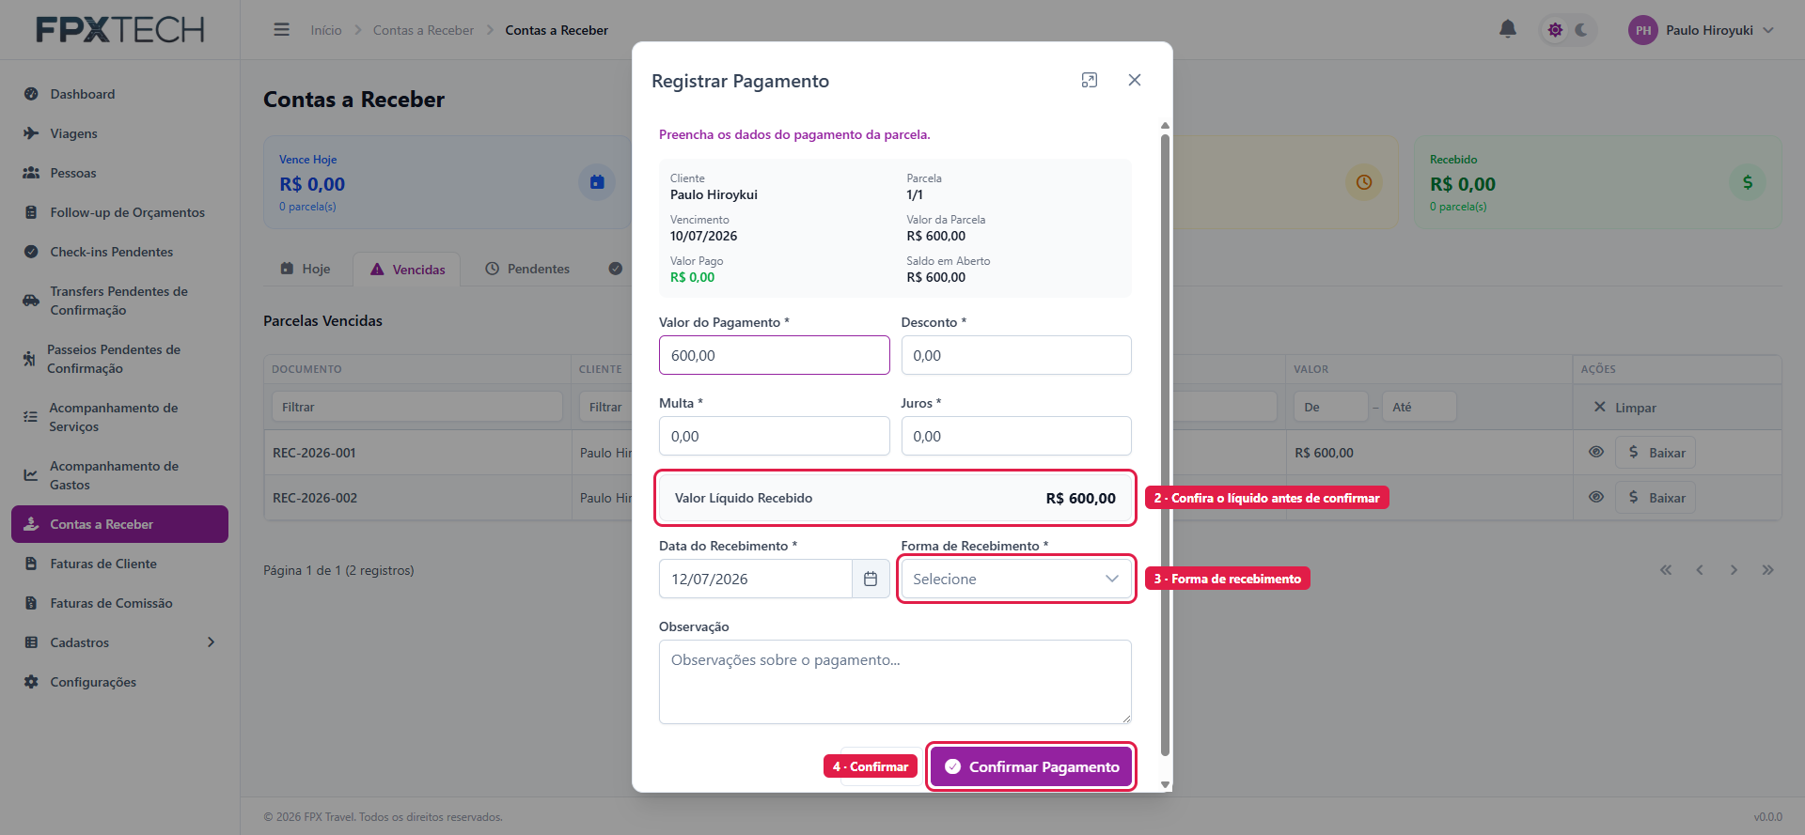1805x835 pixels.
Task: Switch to the Pendentes tab
Action: pos(527,269)
